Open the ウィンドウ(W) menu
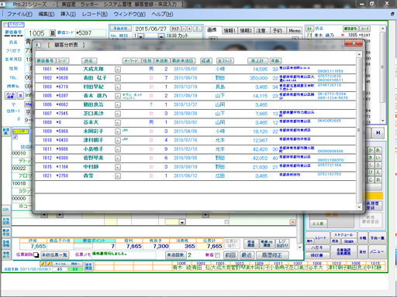Image resolution: width=397 pixels, height=297 pixels. pyautogui.click(x=129, y=14)
